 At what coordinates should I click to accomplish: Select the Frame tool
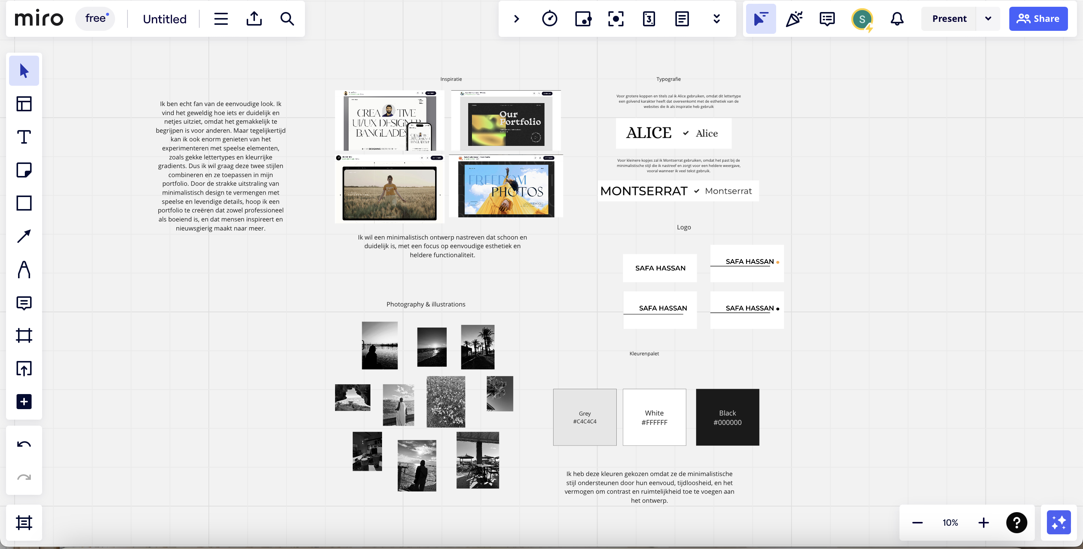pyautogui.click(x=24, y=335)
